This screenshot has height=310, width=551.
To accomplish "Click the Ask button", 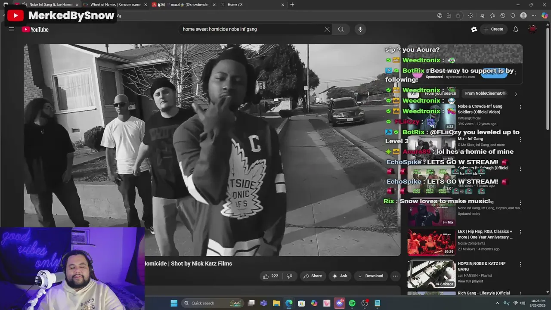I will pyautogui.click(x=340, y=276).
